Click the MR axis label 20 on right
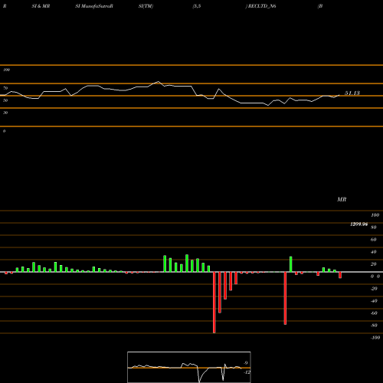This screenshot has height=383, width=383. point(373,264)
